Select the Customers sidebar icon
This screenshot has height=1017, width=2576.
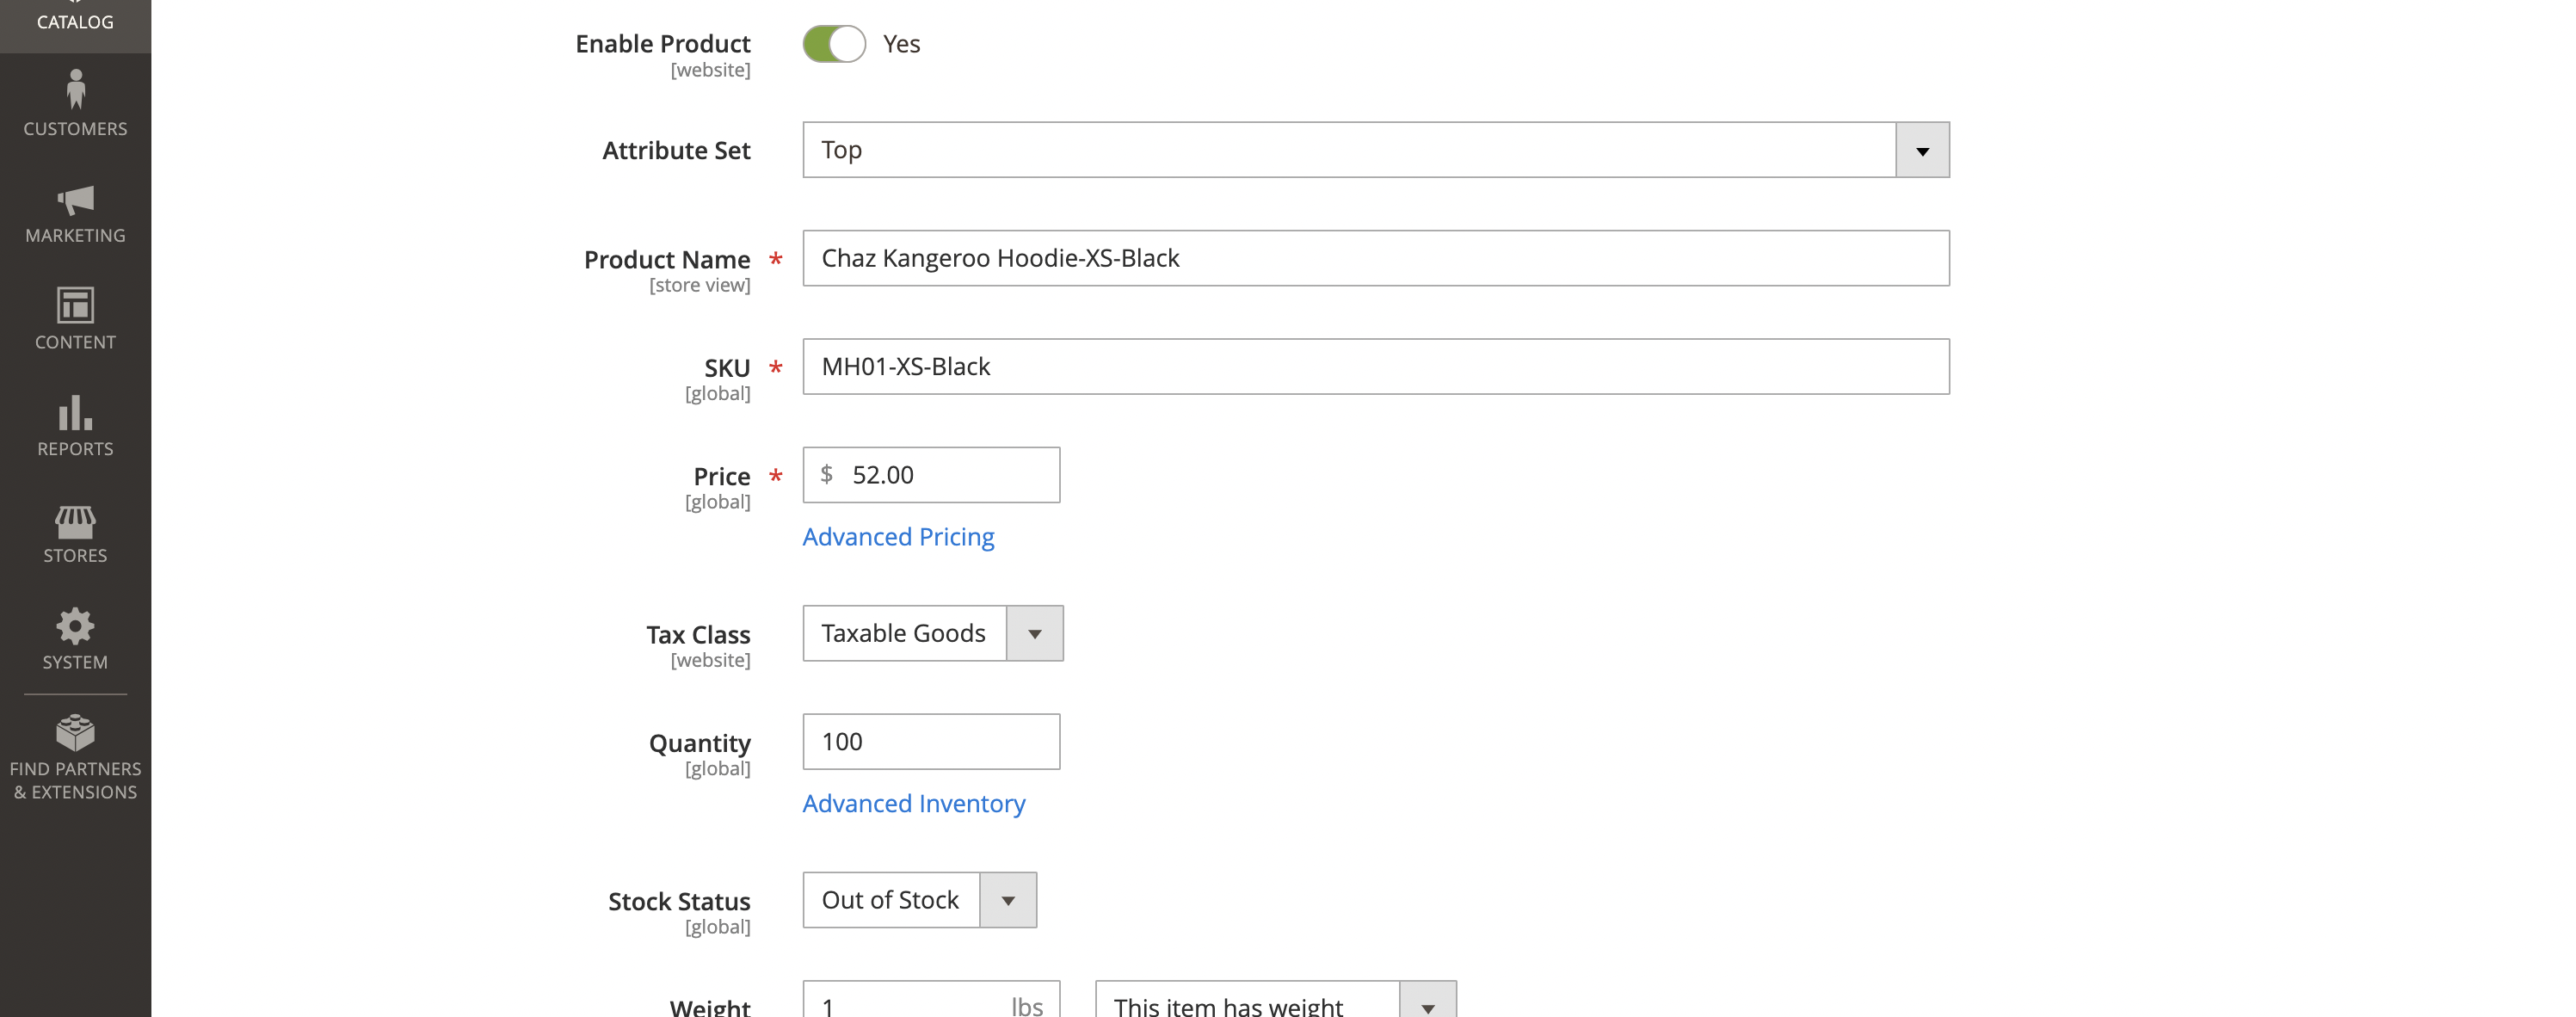(75, 103)
